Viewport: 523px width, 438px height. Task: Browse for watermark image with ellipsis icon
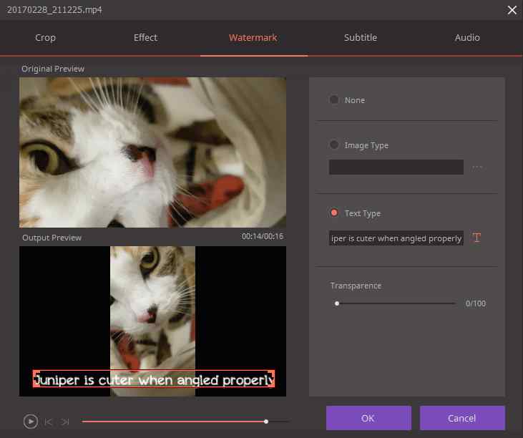[477, 167]
